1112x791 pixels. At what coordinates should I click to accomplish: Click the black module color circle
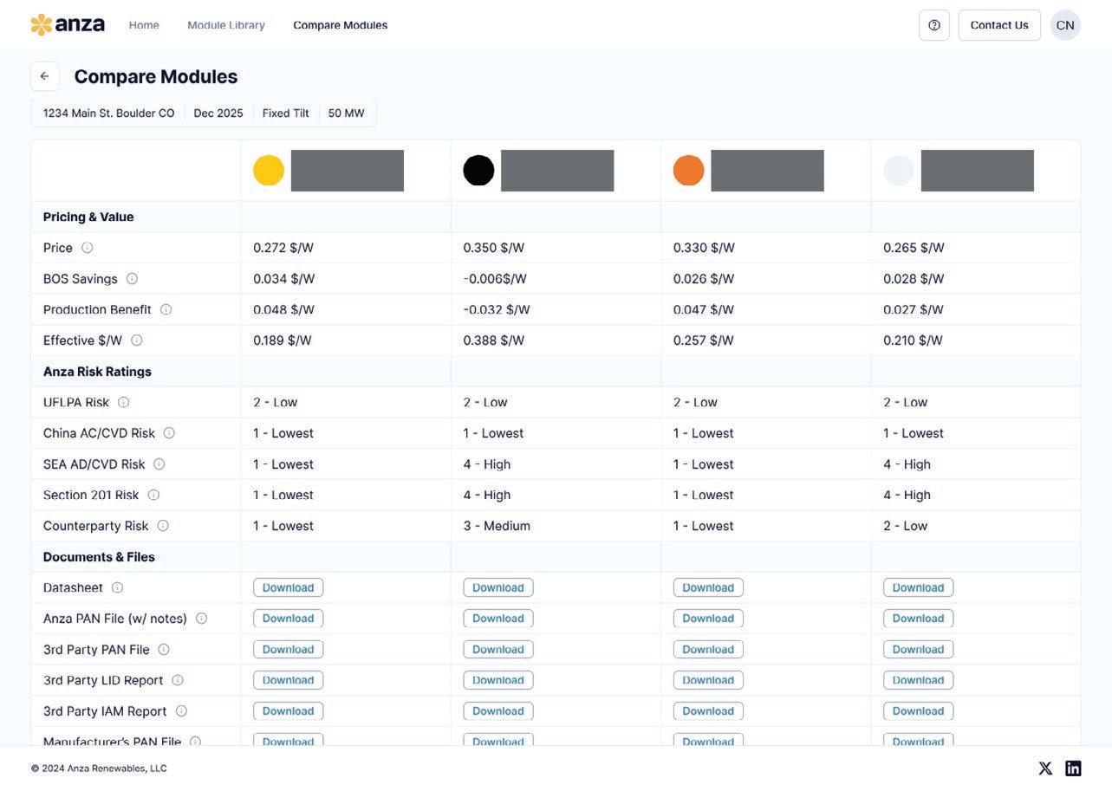click(478, 171)
